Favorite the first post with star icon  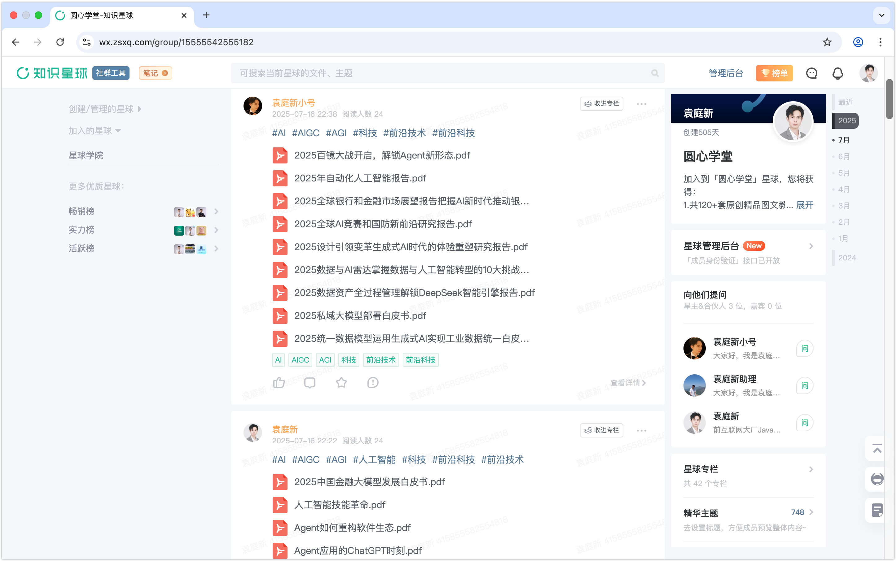click(x=341, y=383)
